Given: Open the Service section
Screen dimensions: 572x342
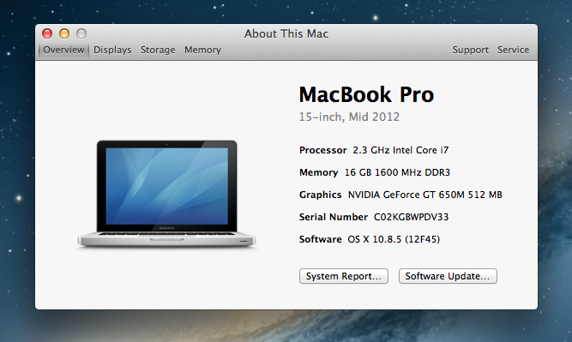Looking at the screenshot, I should point(514,50).
